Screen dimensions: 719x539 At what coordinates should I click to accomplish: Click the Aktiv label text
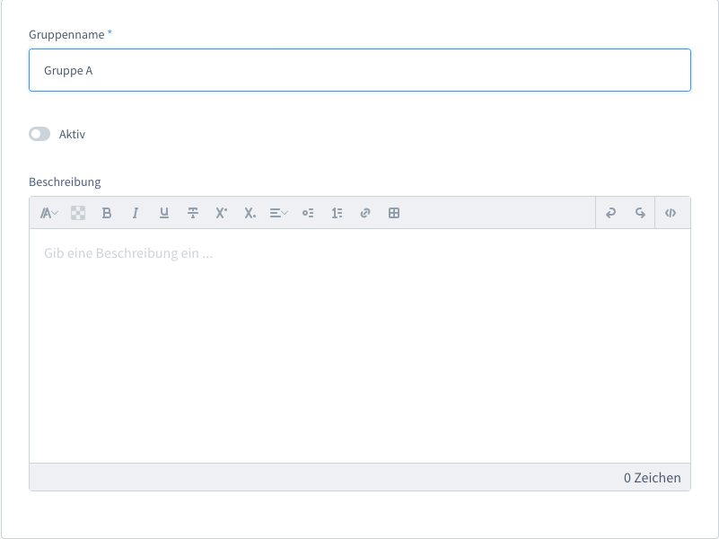click(x=72, y=134)
